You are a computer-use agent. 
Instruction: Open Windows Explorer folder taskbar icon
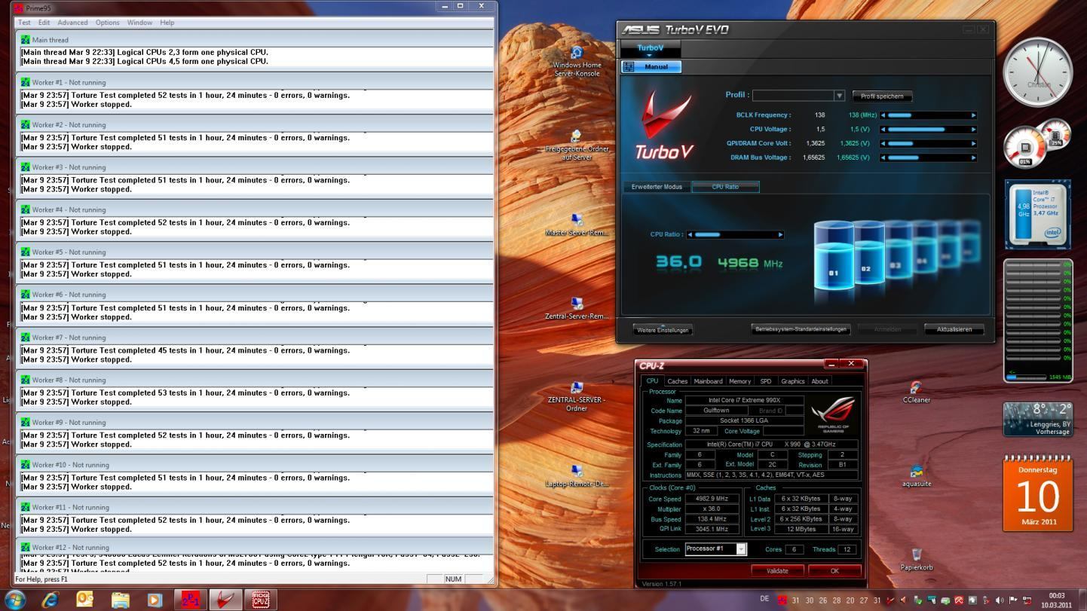click(120, 600)
